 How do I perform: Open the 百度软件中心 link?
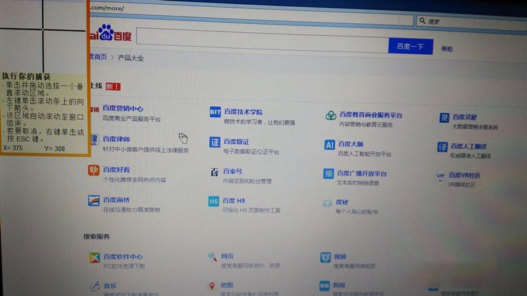point(123,256)
